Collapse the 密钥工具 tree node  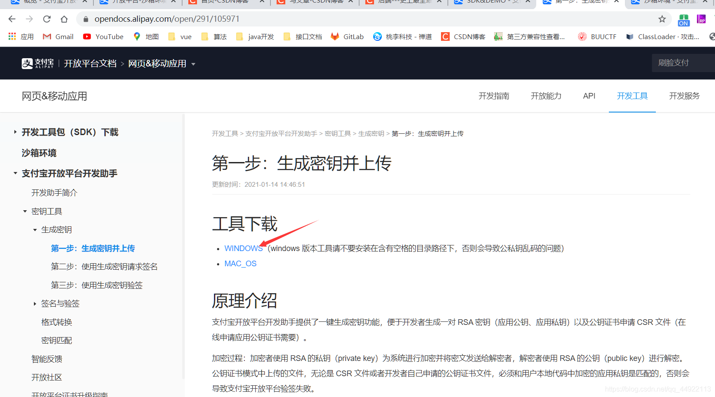25,212
